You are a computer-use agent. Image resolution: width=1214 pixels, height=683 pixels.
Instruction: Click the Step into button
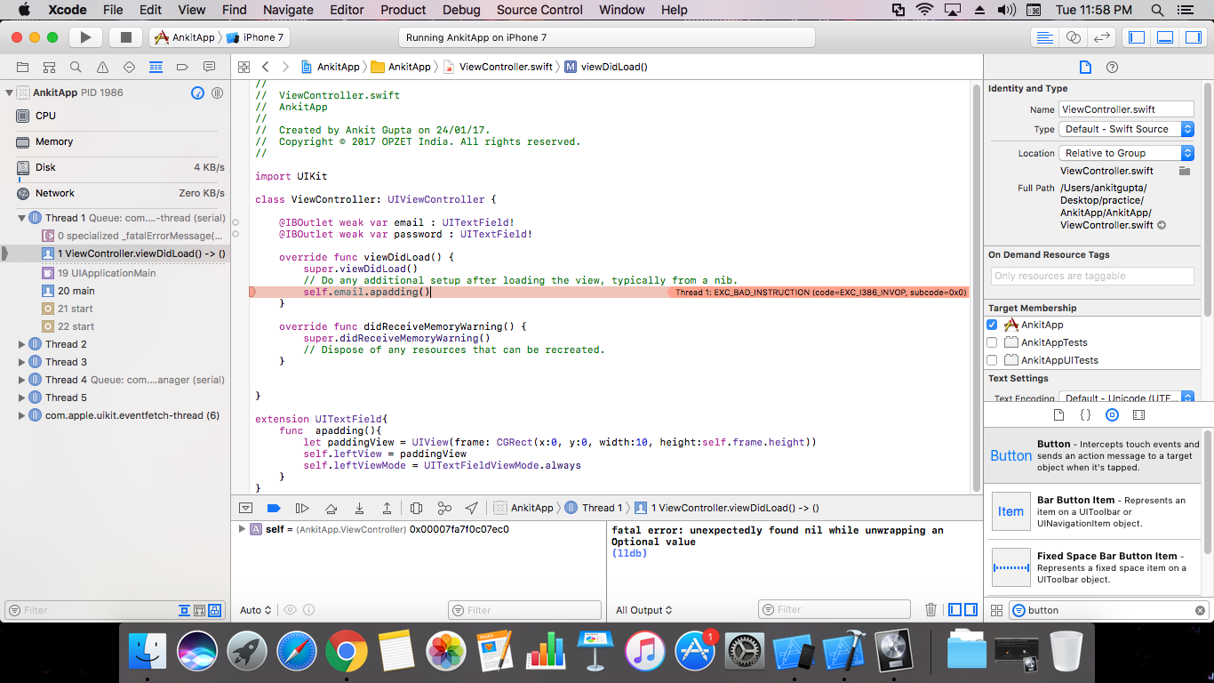(x=359, y=509)
